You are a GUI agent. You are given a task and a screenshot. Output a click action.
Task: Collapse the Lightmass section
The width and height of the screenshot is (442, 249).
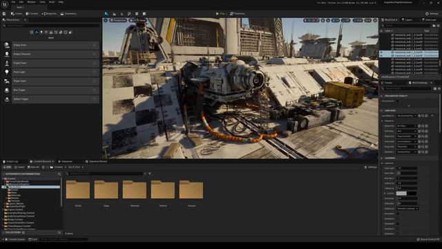[x=382, y=158]
